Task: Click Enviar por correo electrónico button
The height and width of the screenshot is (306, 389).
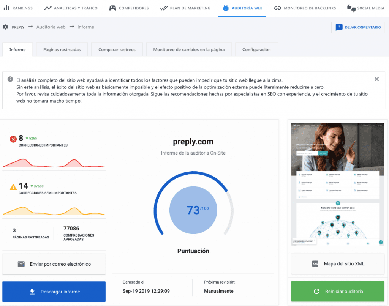Action: 54,264
